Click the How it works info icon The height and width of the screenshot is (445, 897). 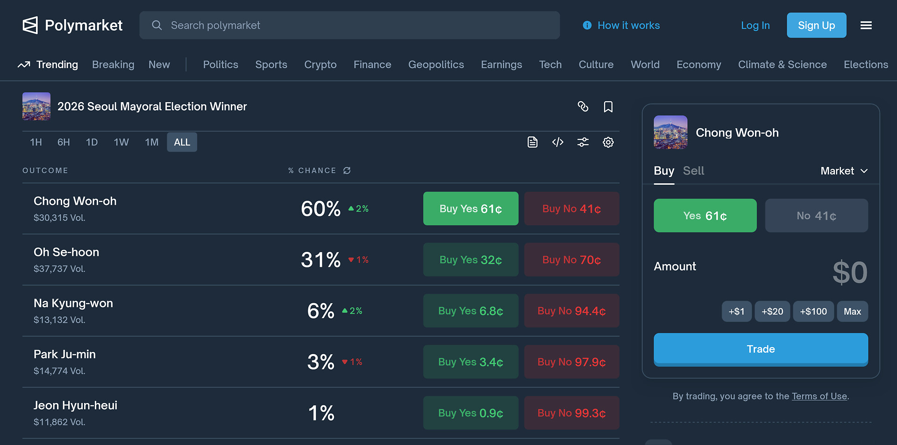pos(587,25)
